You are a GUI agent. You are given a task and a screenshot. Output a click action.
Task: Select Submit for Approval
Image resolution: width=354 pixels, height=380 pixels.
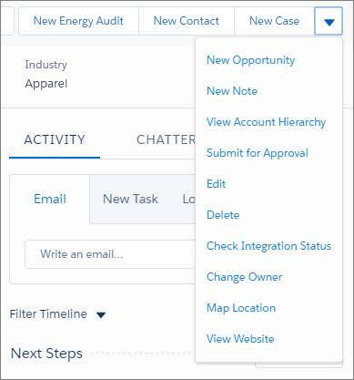[x=258, y=153]
